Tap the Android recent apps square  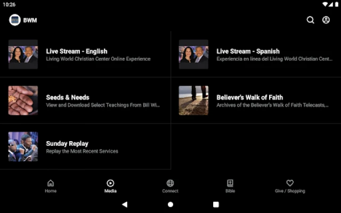pyautogui.click(x=216, y=204)
